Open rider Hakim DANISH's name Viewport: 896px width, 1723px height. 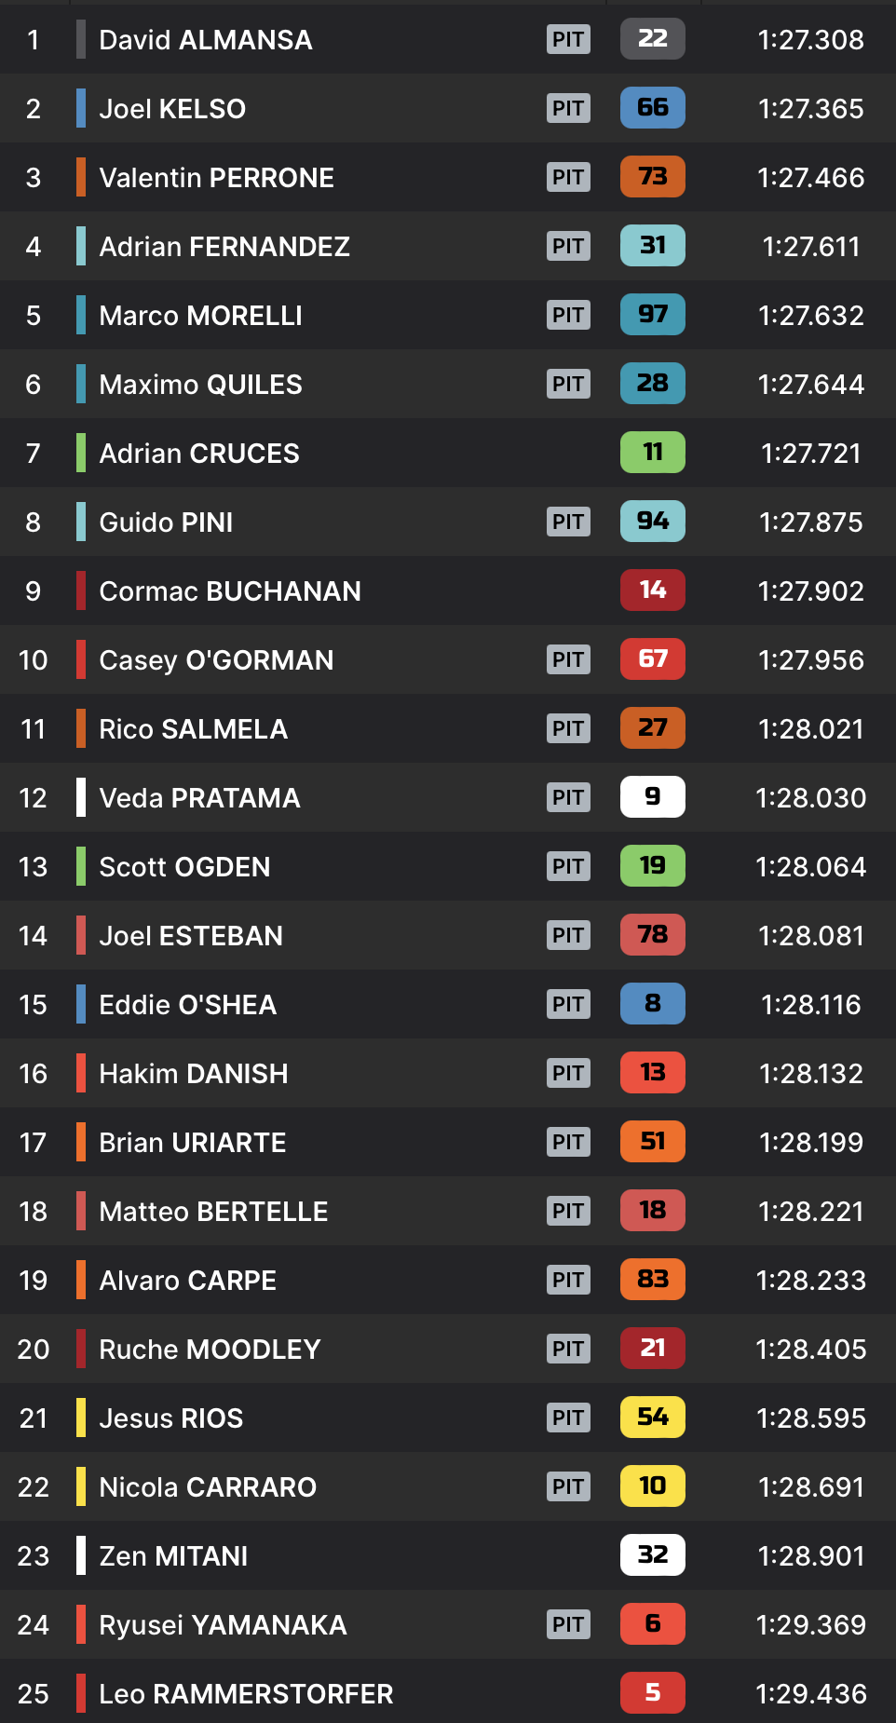(193, 1073)
